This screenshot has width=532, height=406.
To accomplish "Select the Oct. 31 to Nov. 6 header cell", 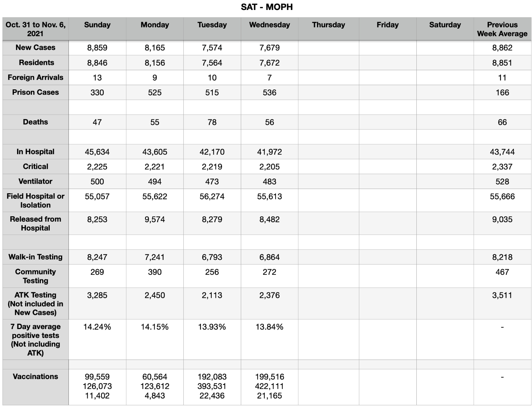I will tap(35, 29).
